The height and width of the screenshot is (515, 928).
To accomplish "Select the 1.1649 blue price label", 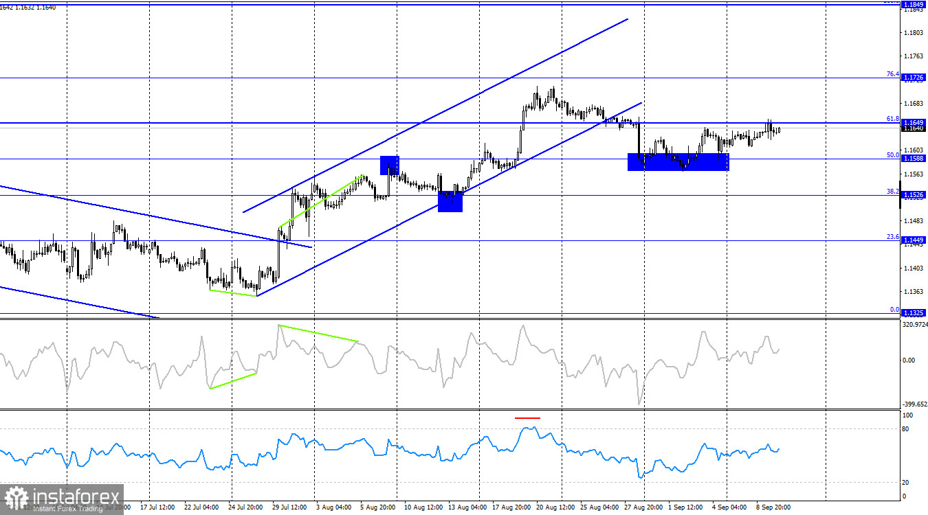I will (x=914, y=122).
